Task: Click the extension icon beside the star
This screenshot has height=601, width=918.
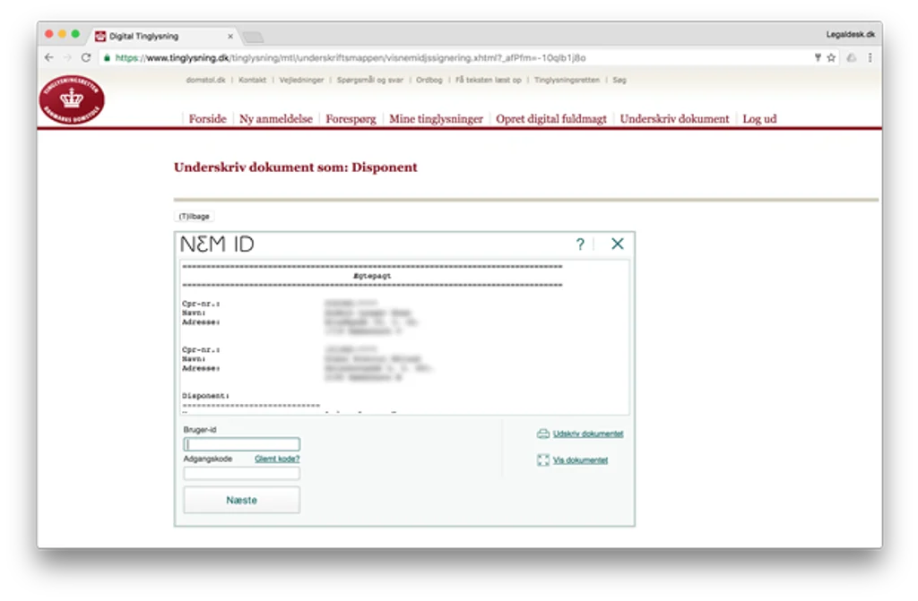Action: coord(818,57)
